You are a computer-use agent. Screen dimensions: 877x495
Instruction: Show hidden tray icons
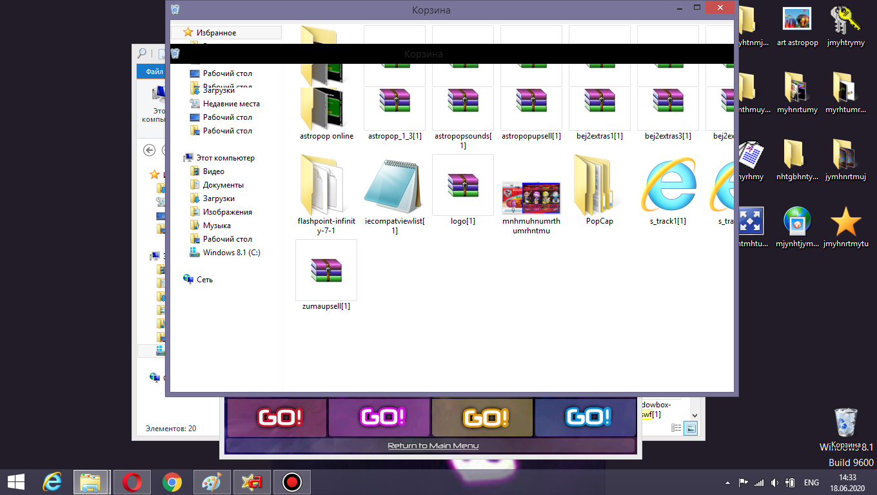728,482
